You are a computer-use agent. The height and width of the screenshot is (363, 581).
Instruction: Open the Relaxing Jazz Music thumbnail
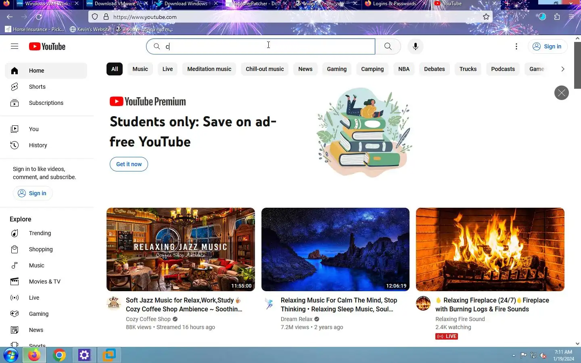[x=181, y=249]
